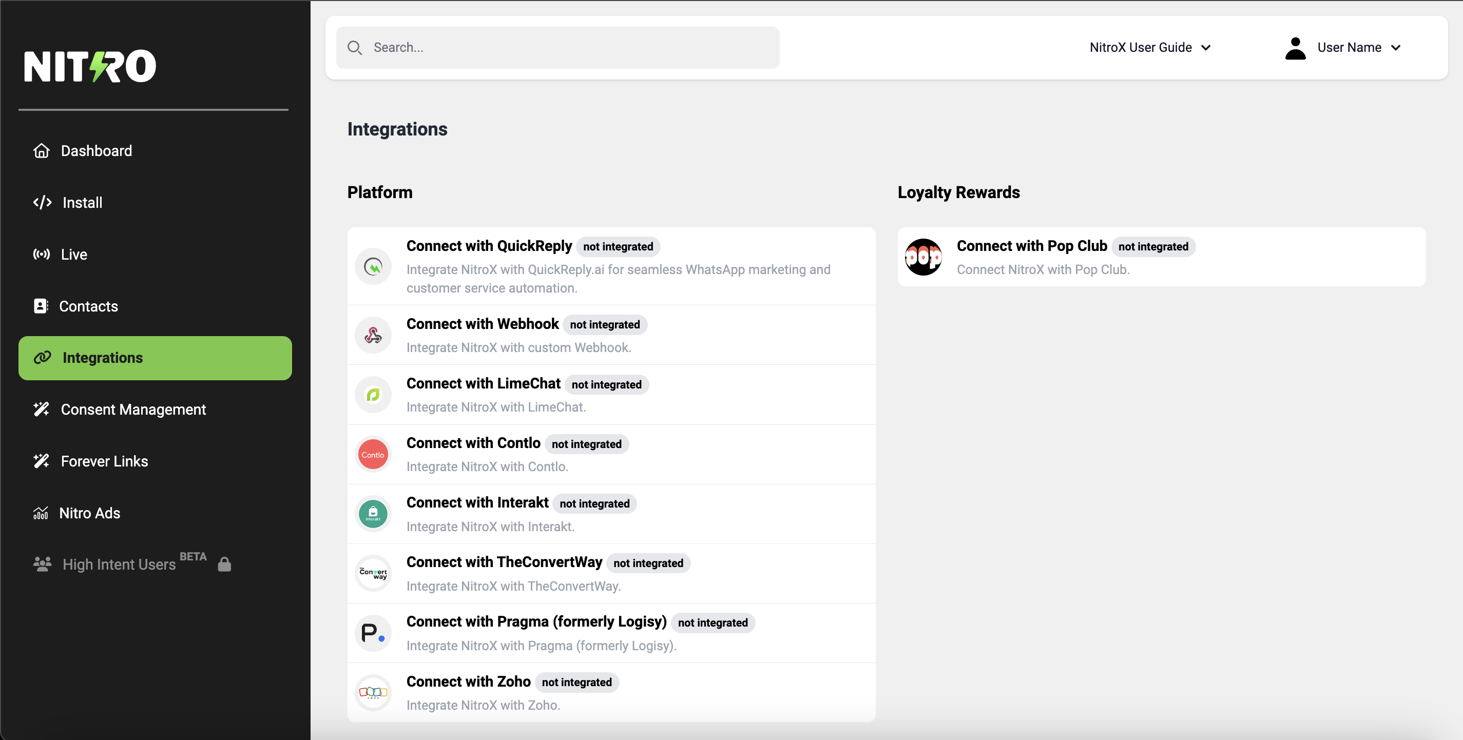Click the User Name label
This screenshot has width=1463, height=740.
coord(1350,48)
